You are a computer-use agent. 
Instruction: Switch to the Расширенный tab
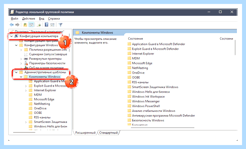[85, 132]
